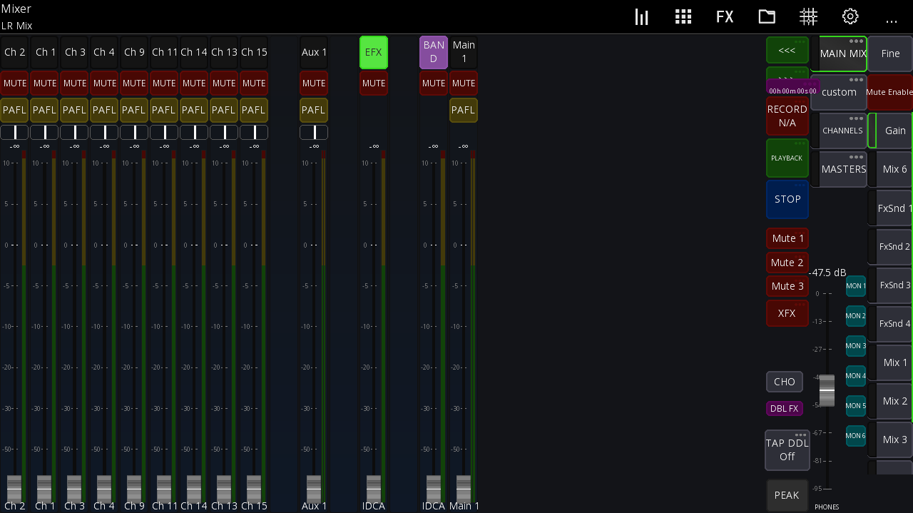Switch to the MAIN MIX layer tab
The image size is (913, 513).
tap(840, 54)
